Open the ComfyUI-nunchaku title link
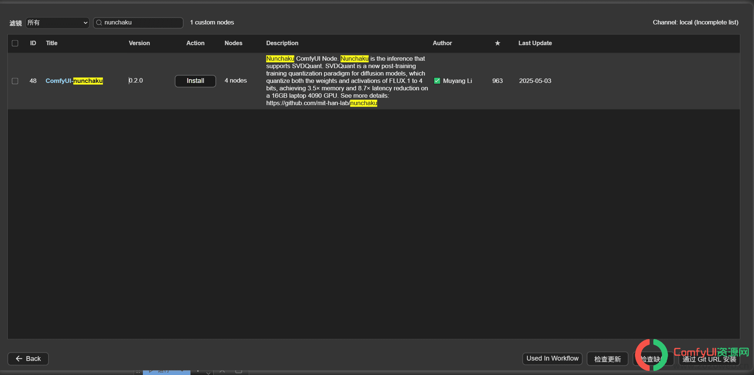The image size is (754, 375). click(74, 81)
